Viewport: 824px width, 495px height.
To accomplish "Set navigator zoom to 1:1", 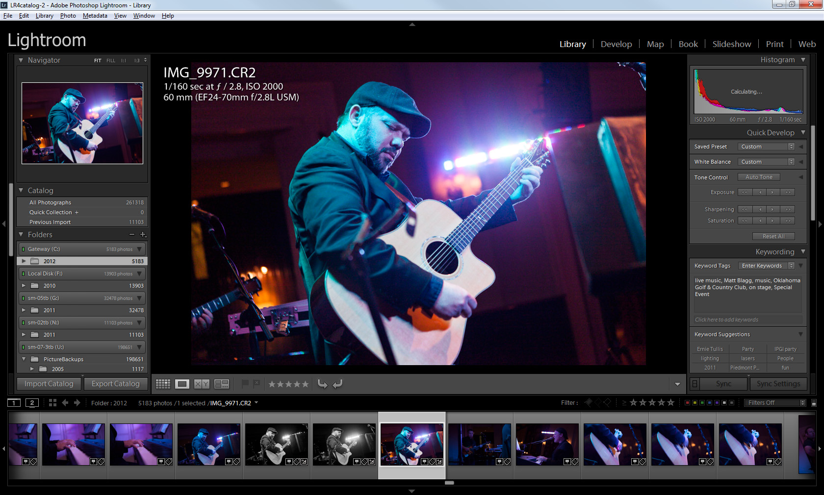I will coord(124,61).
